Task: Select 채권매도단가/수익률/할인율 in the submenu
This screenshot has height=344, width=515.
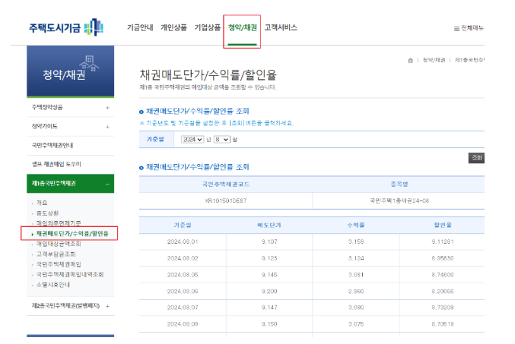Action: [72, 234]
